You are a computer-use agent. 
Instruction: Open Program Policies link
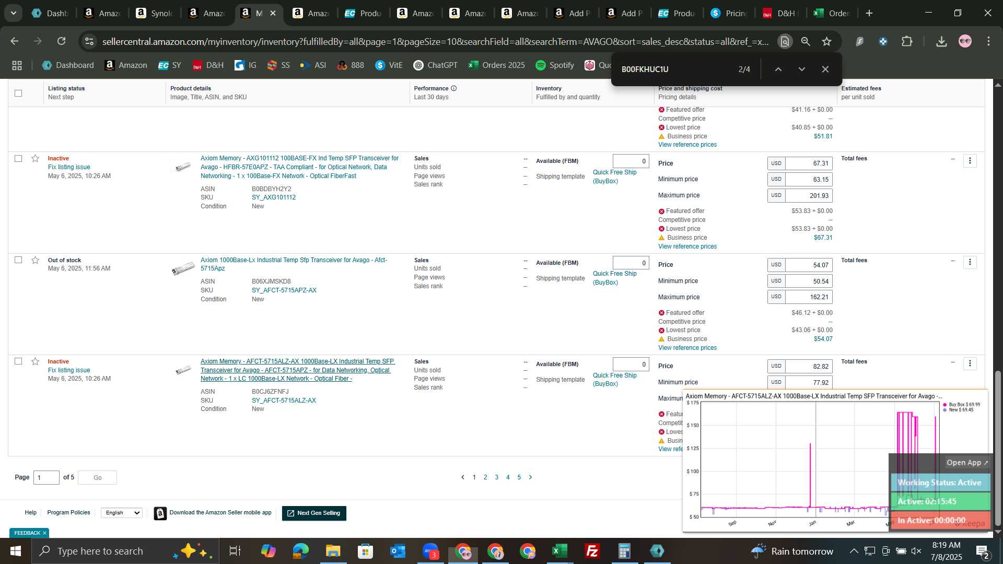68,513
